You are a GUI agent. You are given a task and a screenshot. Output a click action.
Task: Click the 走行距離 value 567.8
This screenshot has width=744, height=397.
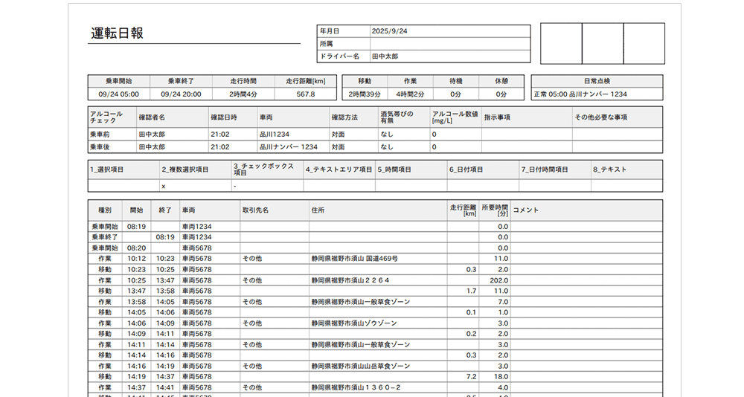click(305, 94)
